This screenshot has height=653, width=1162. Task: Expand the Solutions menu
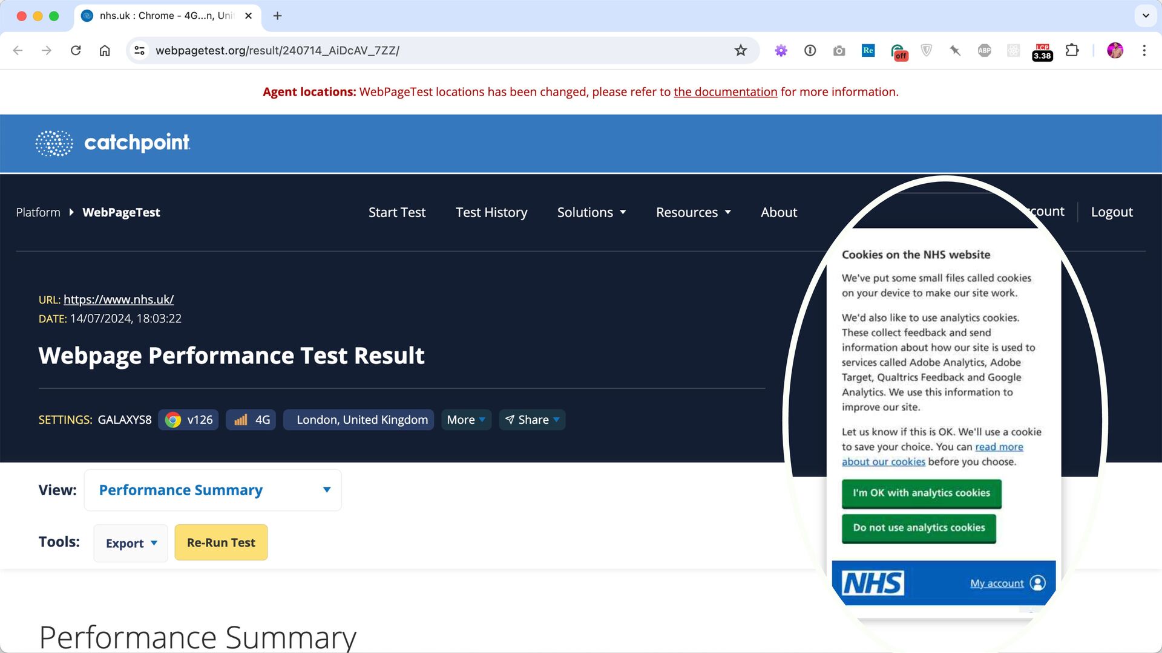(591, 212)
